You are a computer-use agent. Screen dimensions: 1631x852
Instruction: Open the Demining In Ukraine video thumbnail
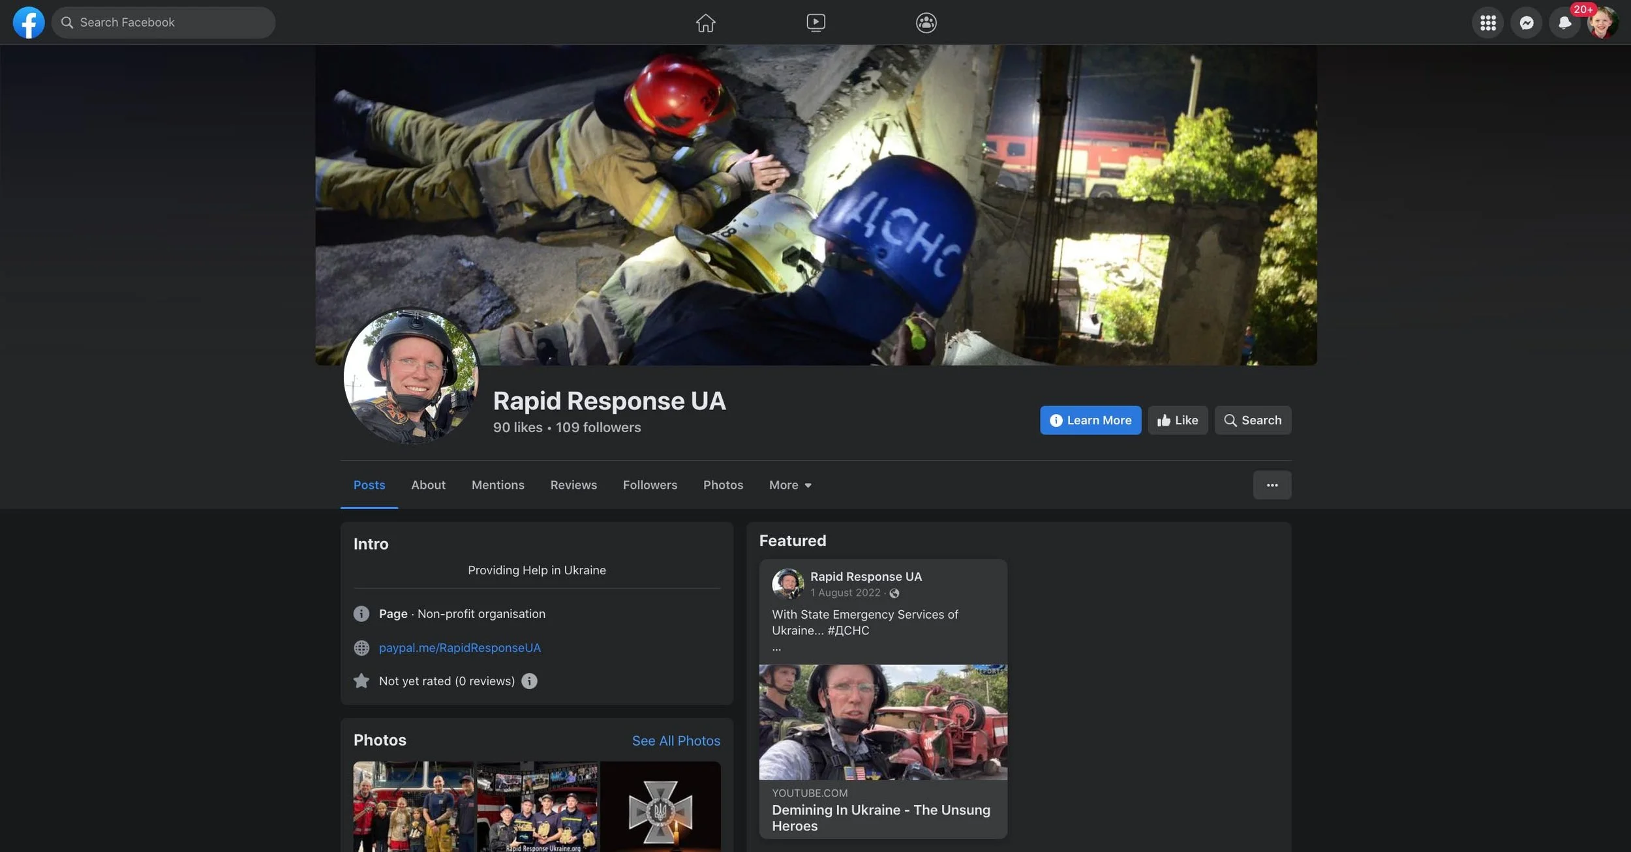pos(882,722)
